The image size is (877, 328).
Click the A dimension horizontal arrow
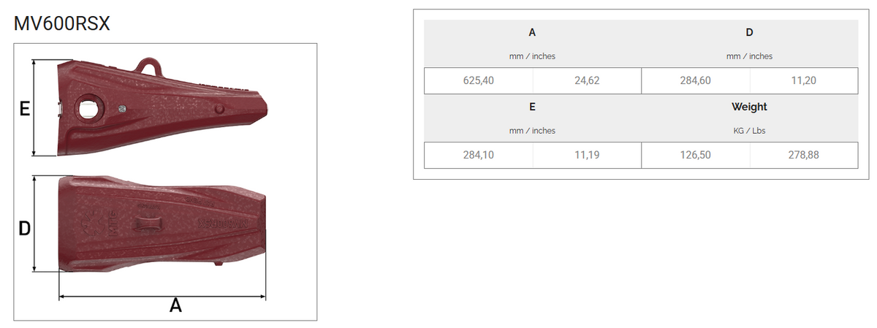coord(162,296)
